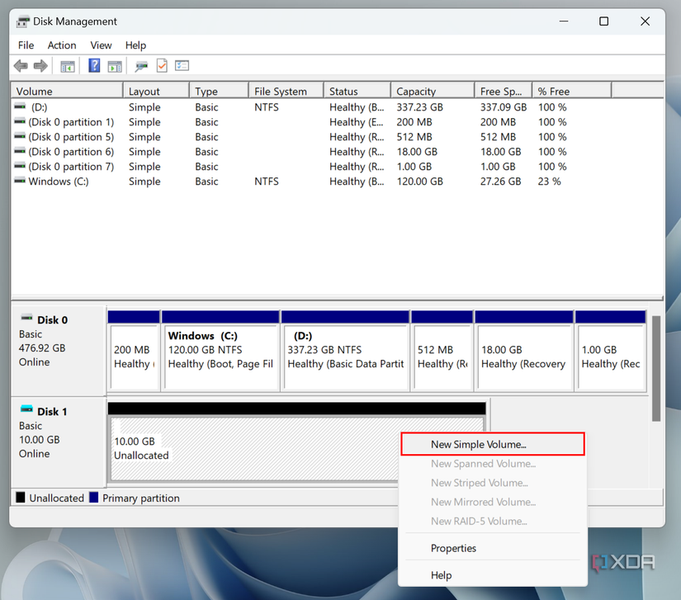Screen dimensions: 681x600
Task: Select the Windows (C:) partition block
Action: click(x=220, y=352)
